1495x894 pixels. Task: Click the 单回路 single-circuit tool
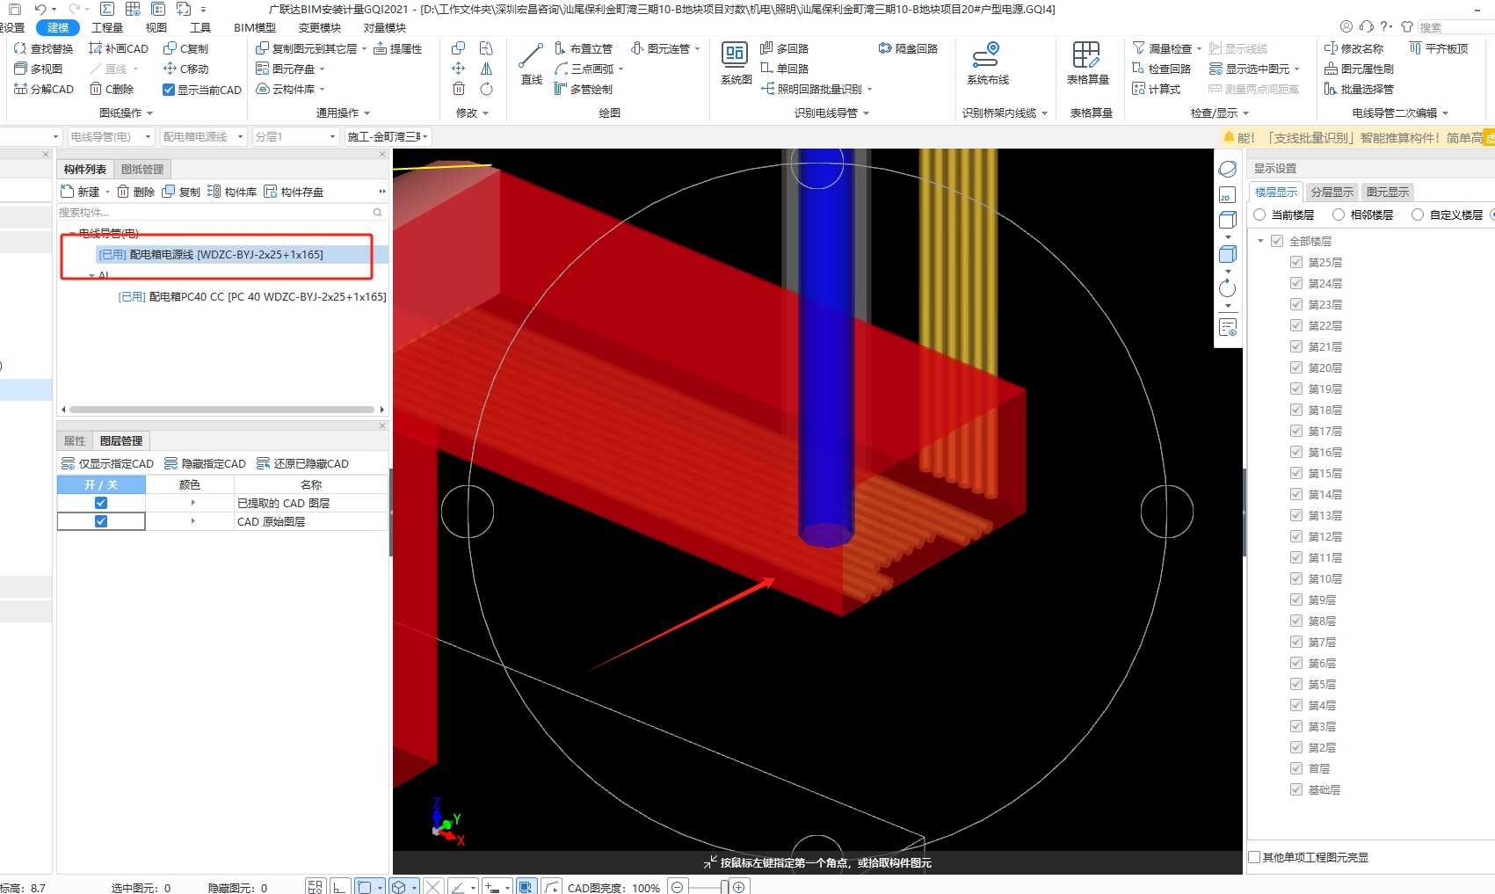(784, 69)
